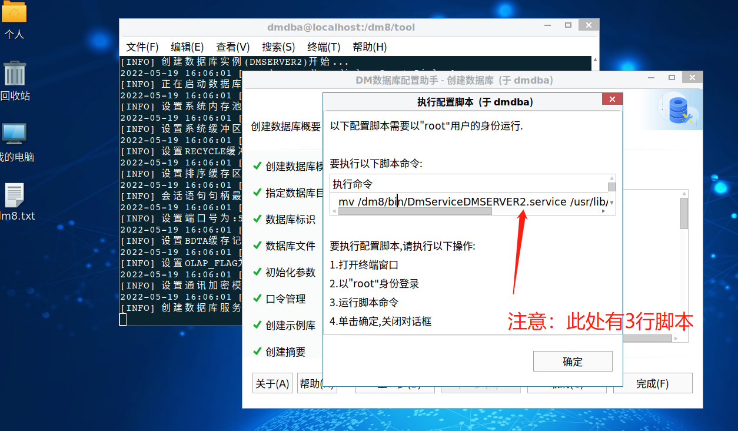Maximize the dmdba terminal window
The image size is (738, 431).
(x=568, y=25)
